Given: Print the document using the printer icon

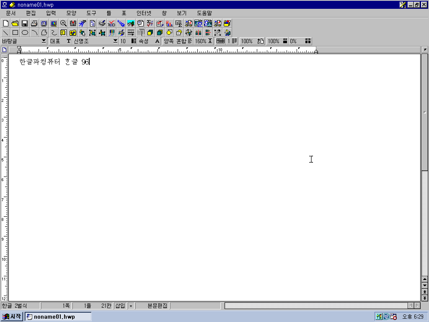Looking at the screenshot, I should point(34,23).
